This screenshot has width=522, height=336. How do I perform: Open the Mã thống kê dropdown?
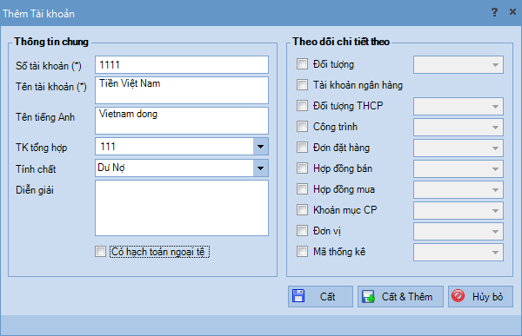click(458, 253)
